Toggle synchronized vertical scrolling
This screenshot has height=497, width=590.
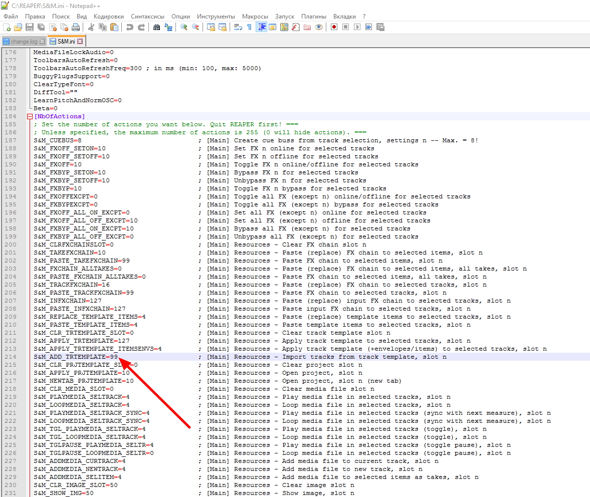(x=211, y=27)
